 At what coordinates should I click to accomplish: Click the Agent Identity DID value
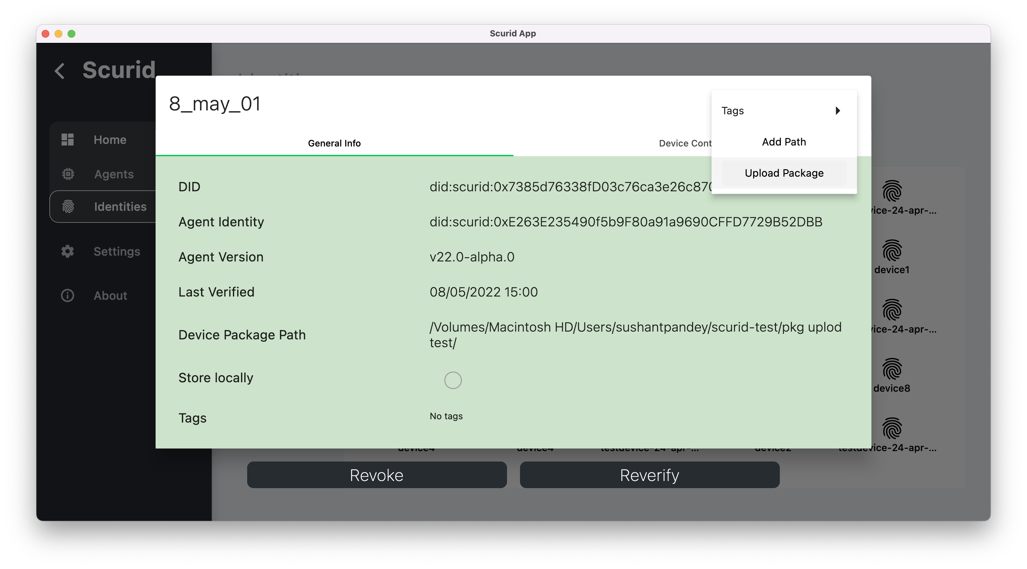[x=626, y=222]
